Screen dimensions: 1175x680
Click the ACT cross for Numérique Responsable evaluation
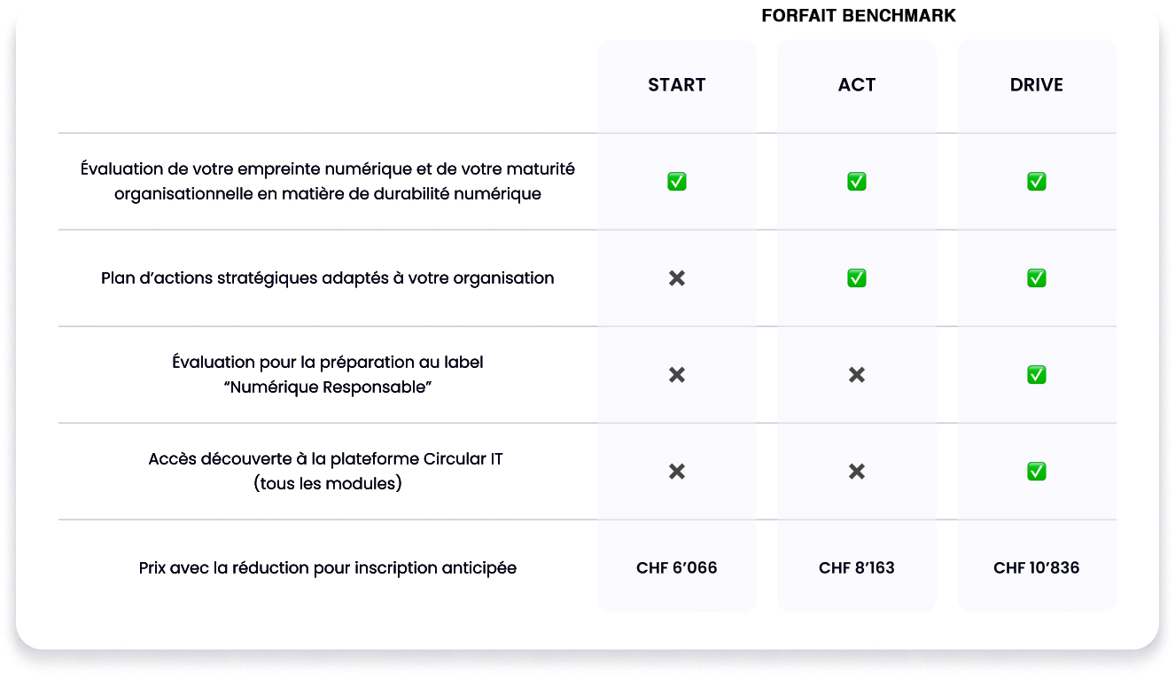coord(857,375)
